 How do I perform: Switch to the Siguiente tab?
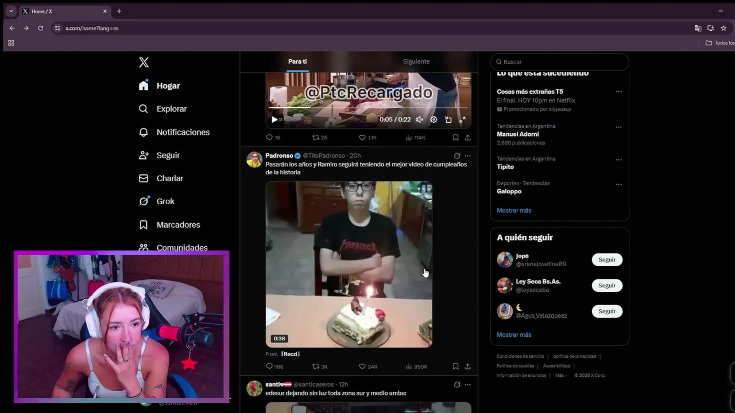(416, 61)
